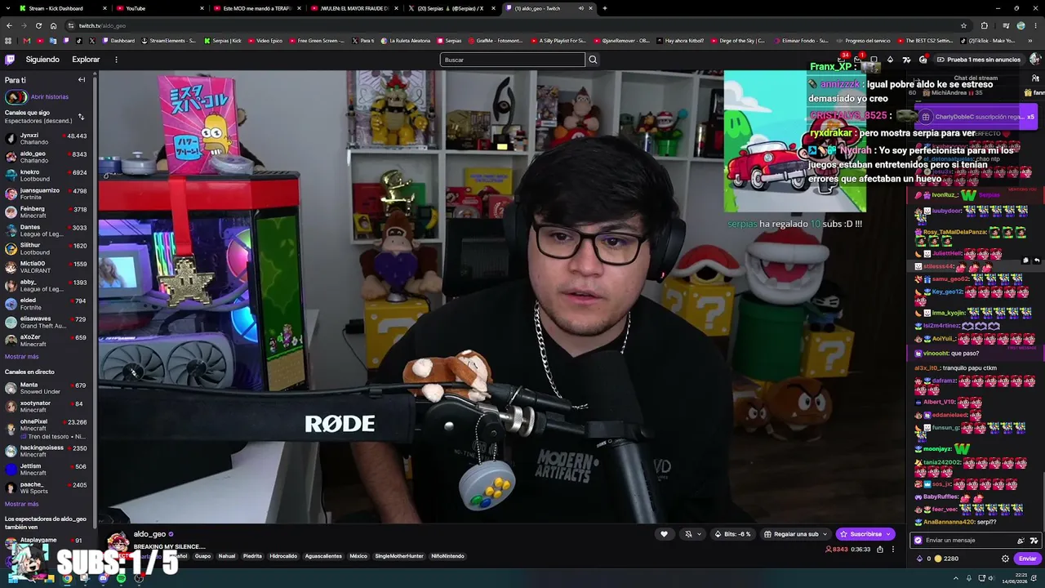Open the Twitch home logo
This screenshot has height=588, width=1045.
[x=10, y=60]
